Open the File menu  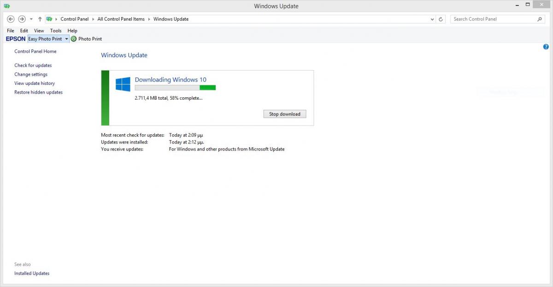(11, 30)
